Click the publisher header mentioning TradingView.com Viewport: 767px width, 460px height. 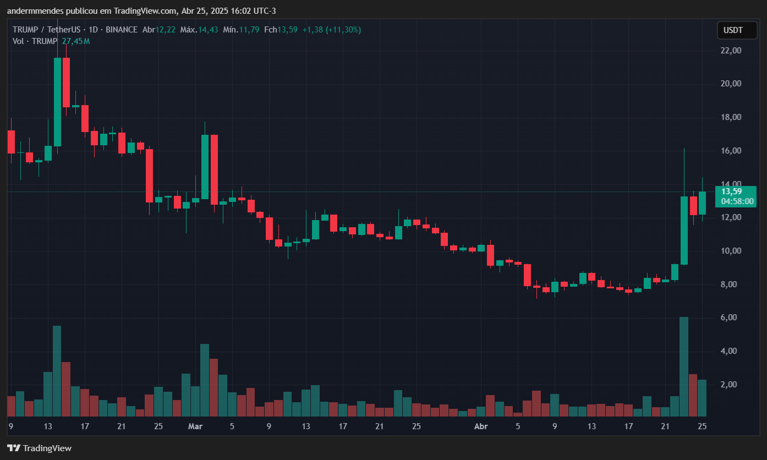coord(142,11)
